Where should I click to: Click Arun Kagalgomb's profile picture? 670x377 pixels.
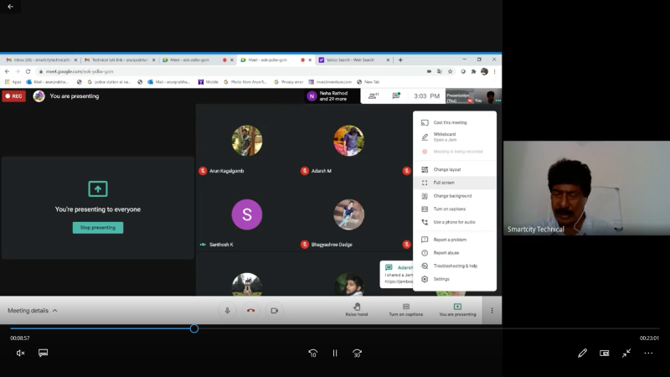[247, 140]
